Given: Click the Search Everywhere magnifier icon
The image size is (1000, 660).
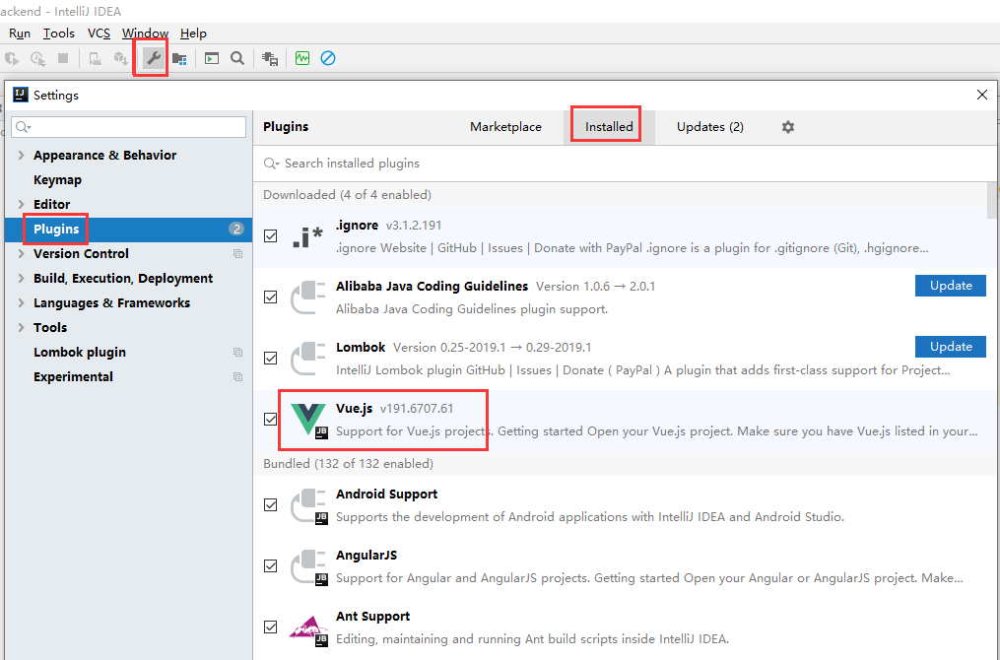Looking at the screenshot, I should point(237,59).
